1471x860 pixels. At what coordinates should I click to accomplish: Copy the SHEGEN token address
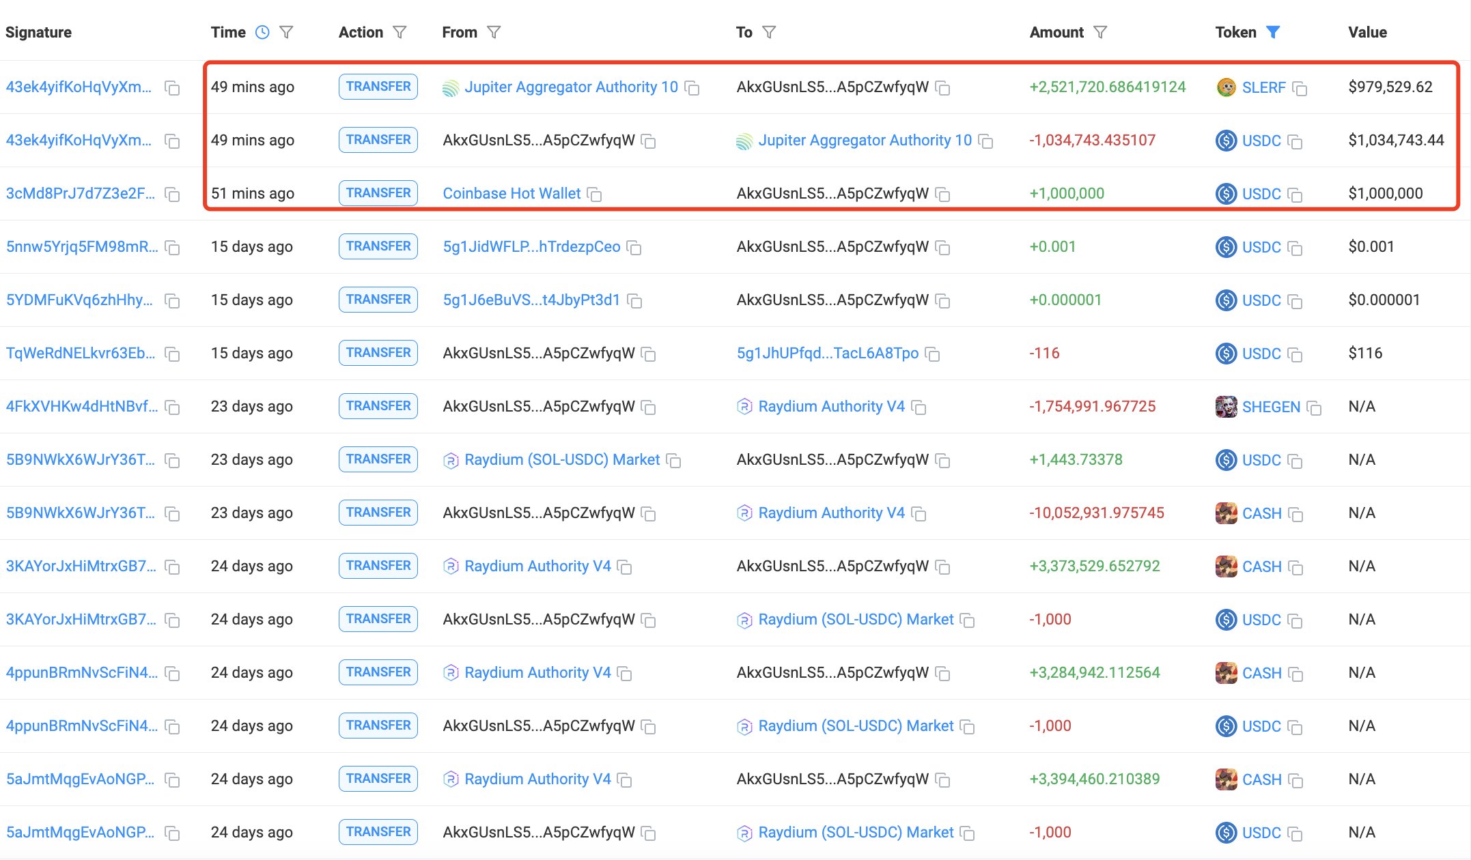coord(1315,407)
